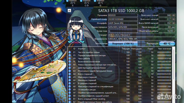The width and height of the screenshot is (184, 103).
Task: Go to the previous disk with the arrow button
Action: (x=69, y=11)
